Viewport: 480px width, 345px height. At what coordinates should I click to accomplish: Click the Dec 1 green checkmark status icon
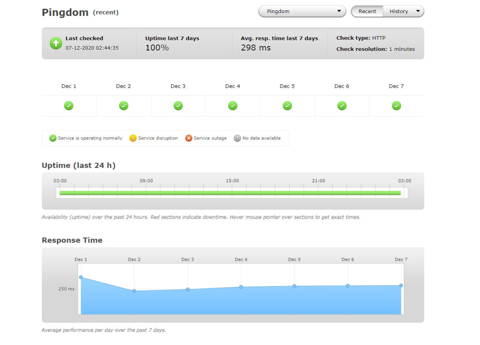(x=68, y=106)
